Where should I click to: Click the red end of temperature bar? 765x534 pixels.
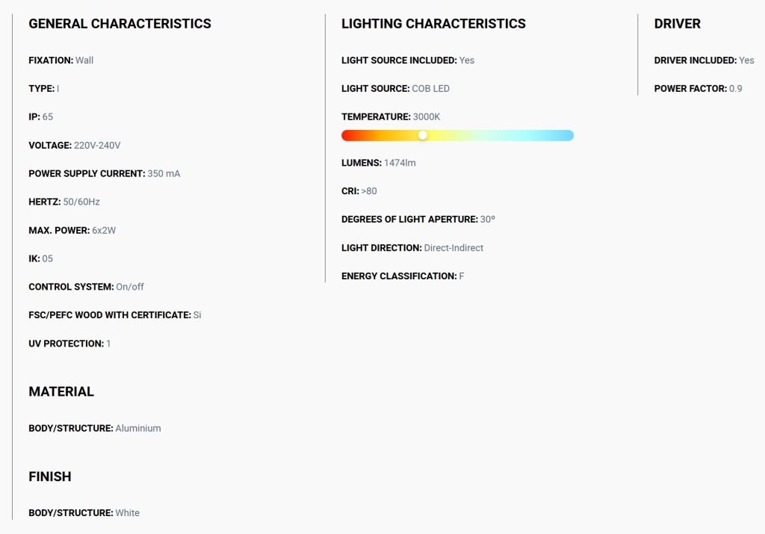point(347,136)
